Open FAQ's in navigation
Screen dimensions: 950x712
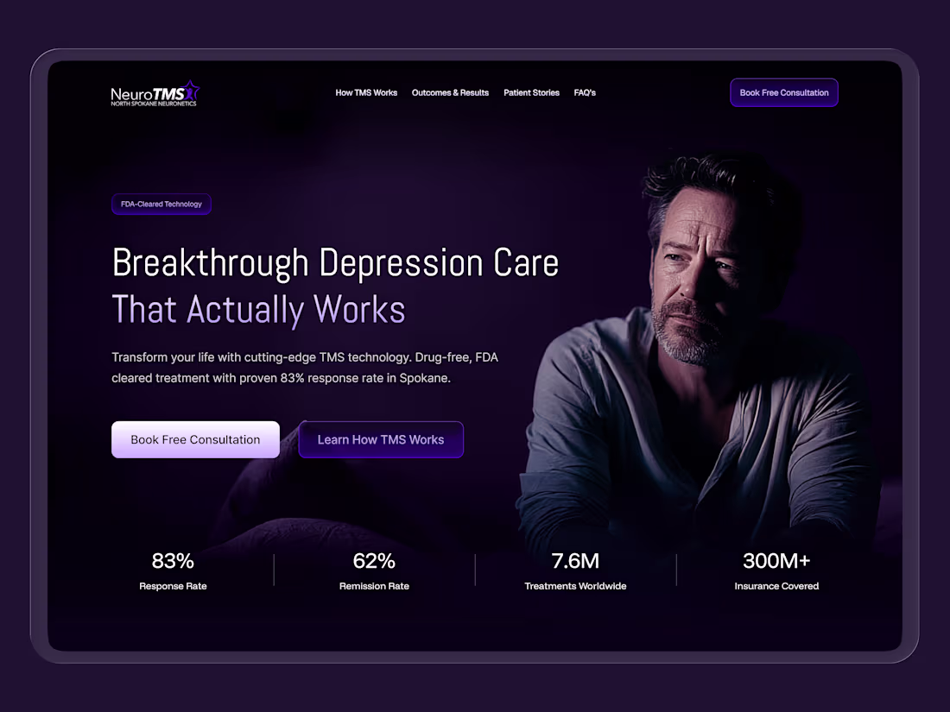[585, 92]
